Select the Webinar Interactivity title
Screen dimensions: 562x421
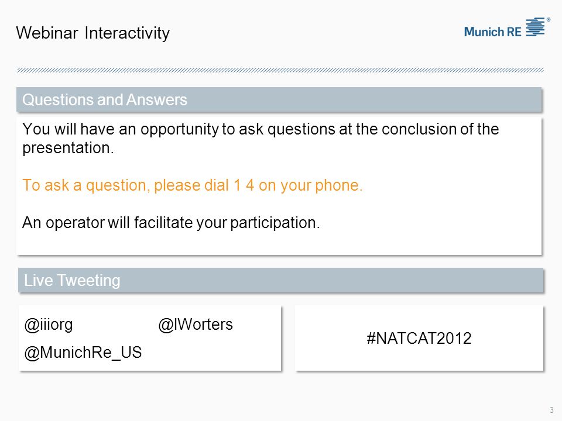point(93,33)
